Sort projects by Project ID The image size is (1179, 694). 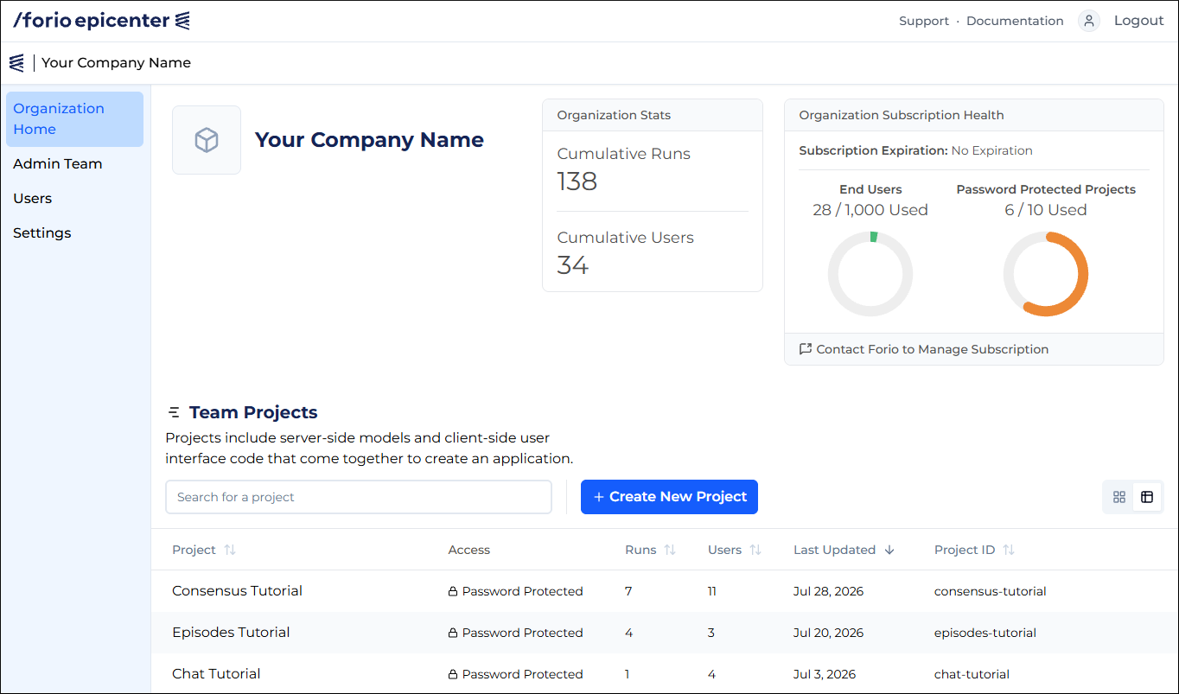[974, 550]
